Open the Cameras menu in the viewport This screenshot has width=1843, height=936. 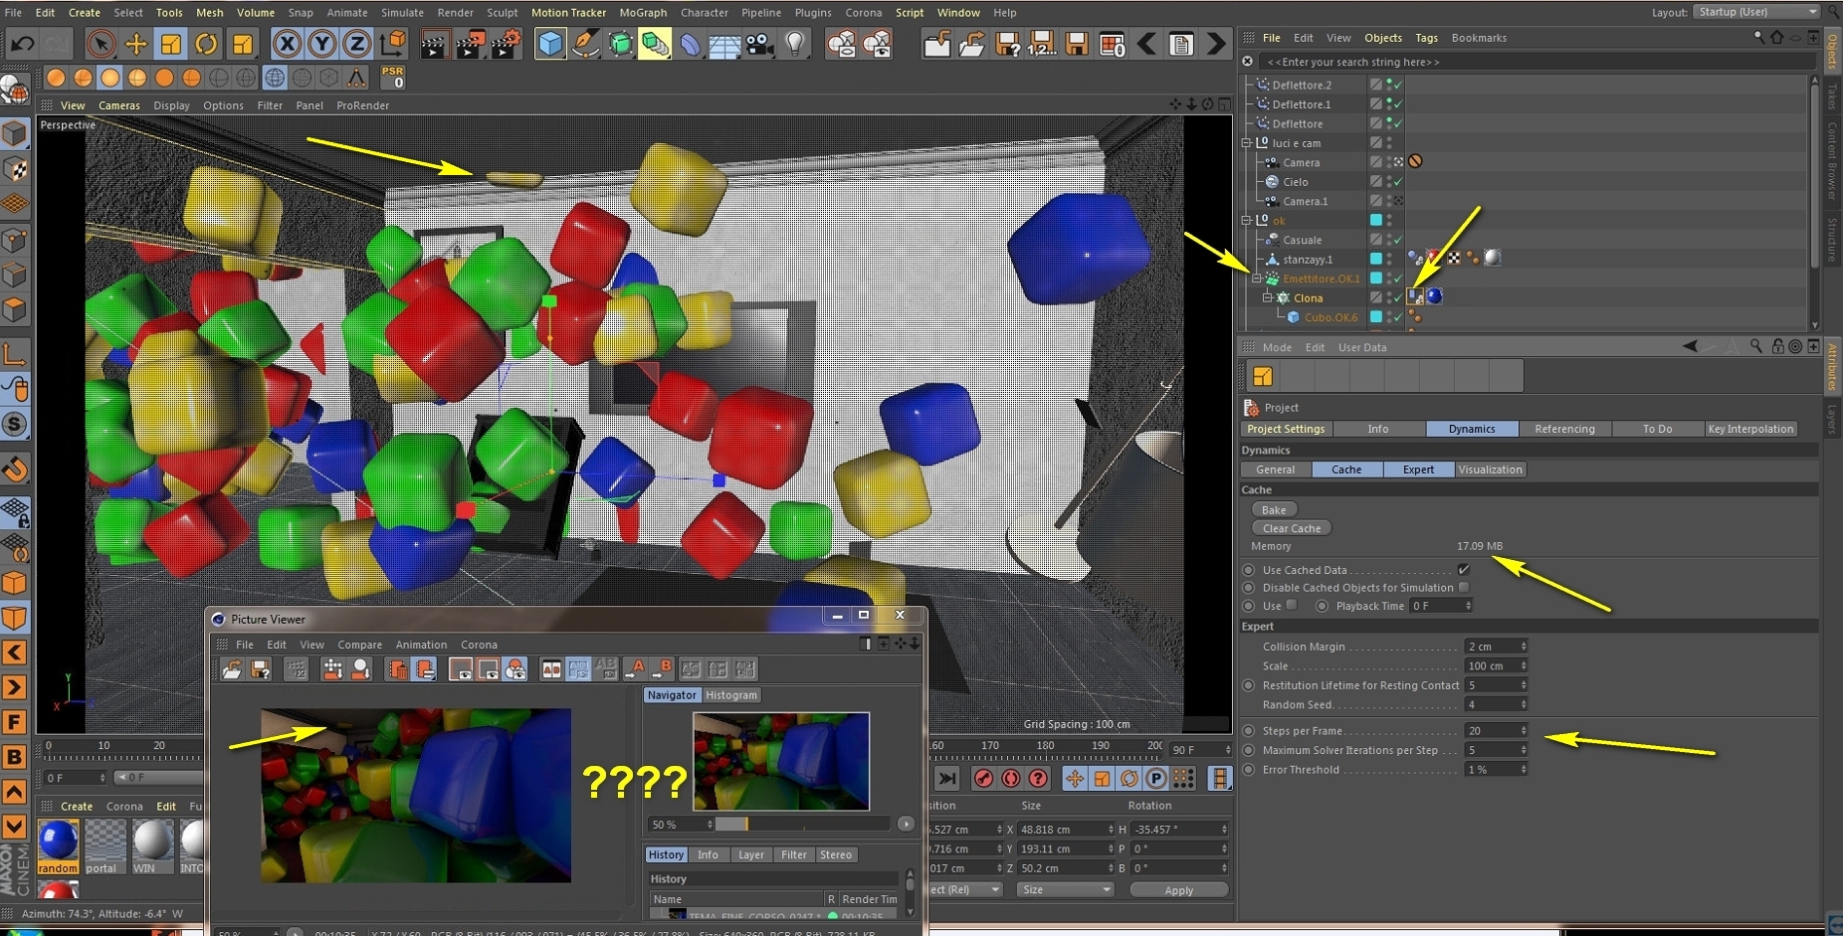pyautogui.click(x=119, y=105)
